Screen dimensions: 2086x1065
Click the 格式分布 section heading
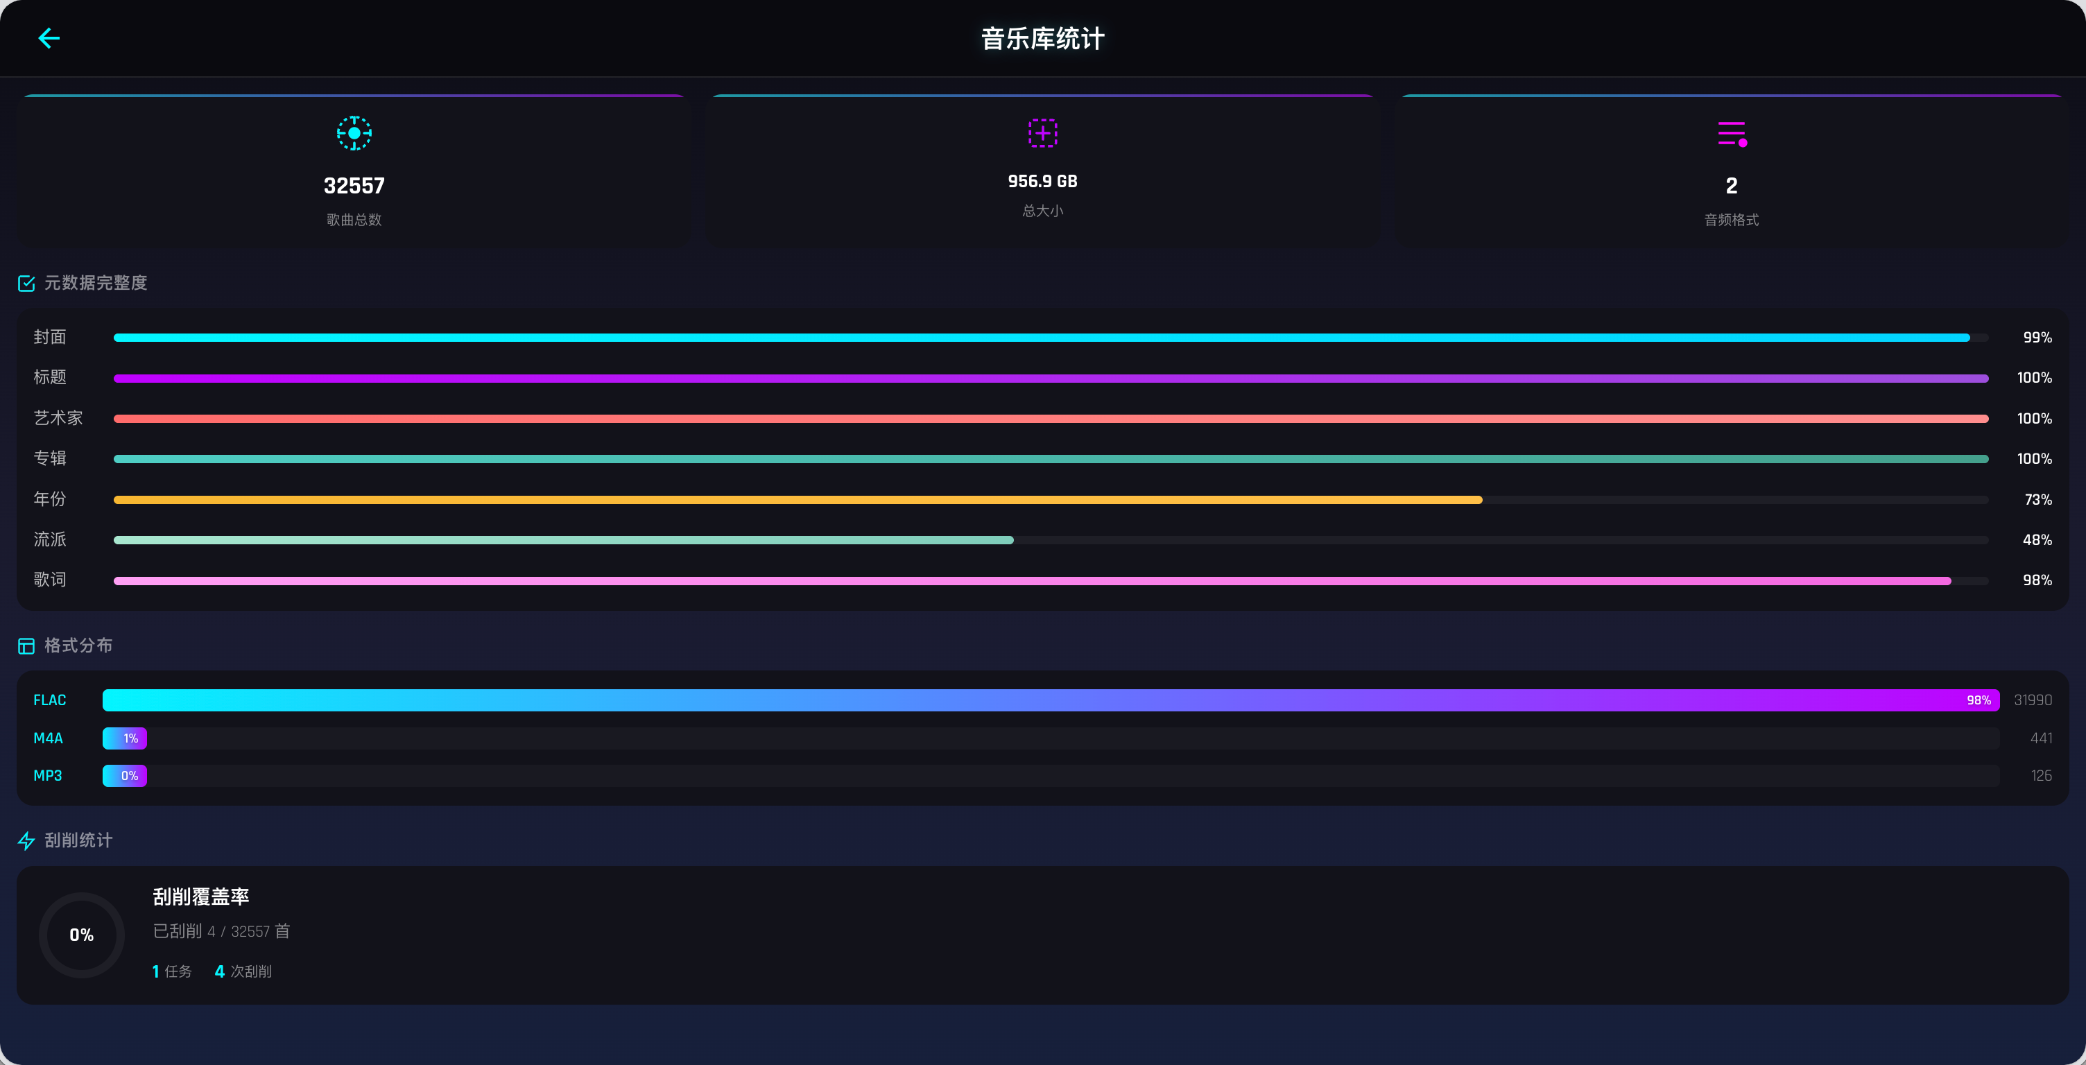tap(78, 646)
